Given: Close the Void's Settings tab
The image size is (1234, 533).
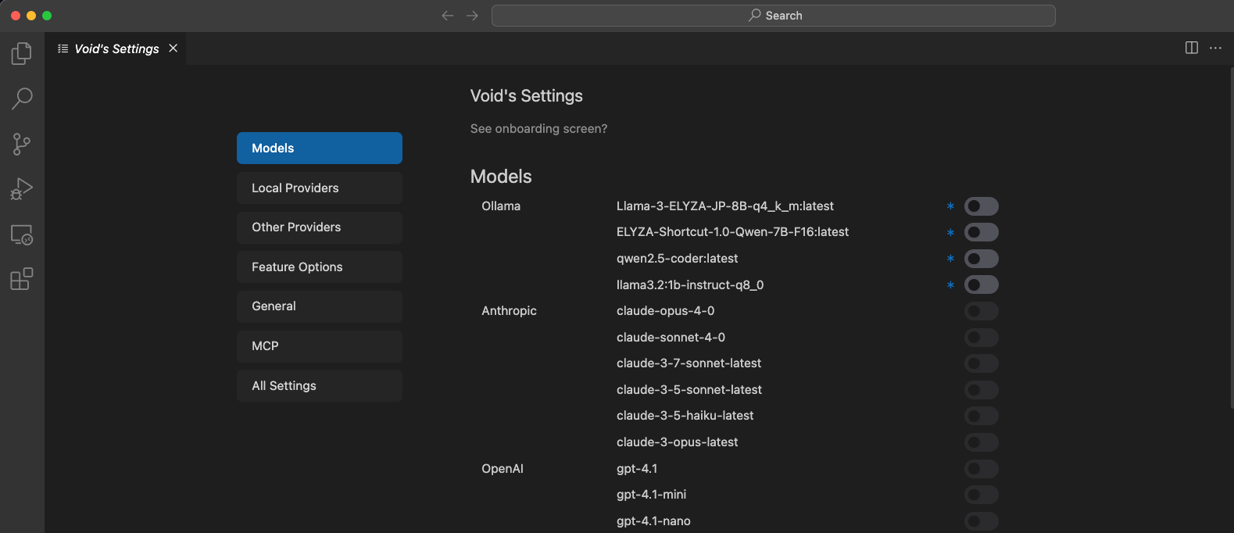Looking at the screenshot, I should click(x=173, y=48).
